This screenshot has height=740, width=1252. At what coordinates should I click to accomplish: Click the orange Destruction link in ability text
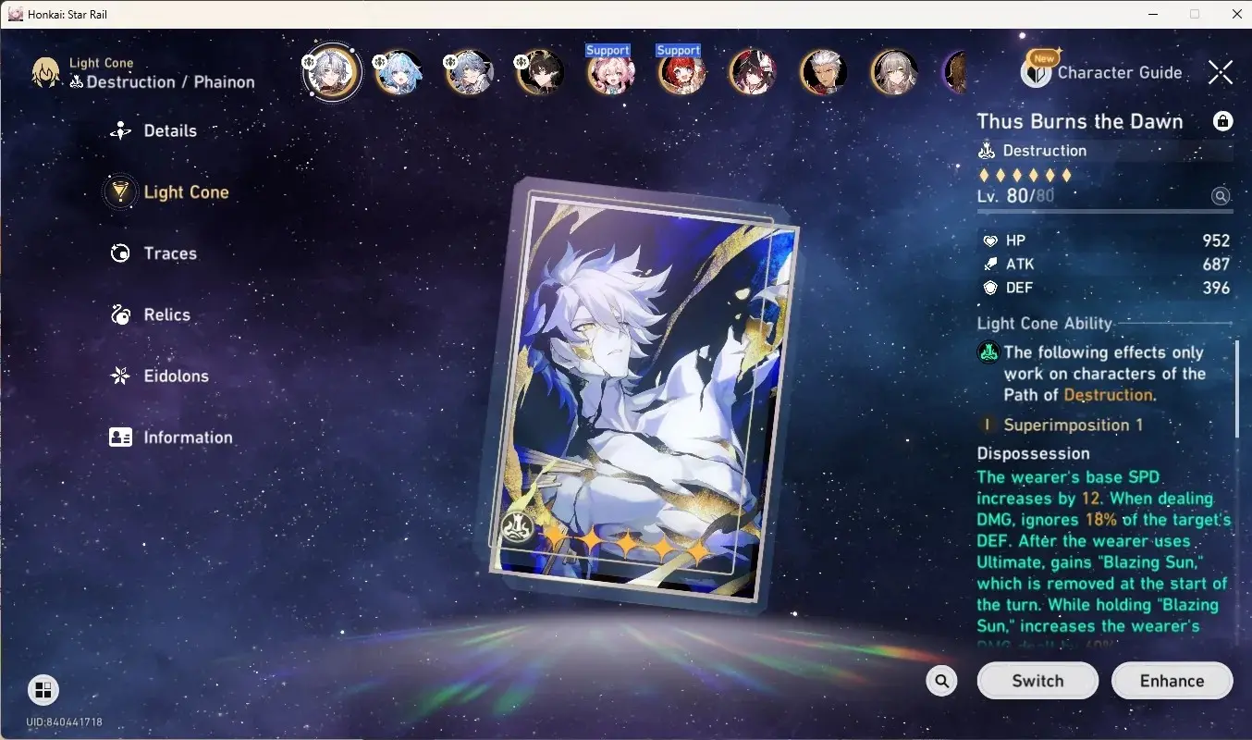[1108, 395]
